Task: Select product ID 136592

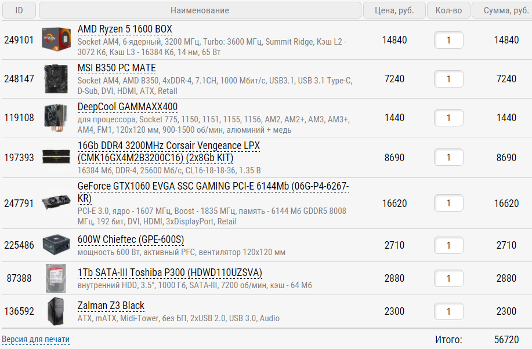Action: pos(19,311)
